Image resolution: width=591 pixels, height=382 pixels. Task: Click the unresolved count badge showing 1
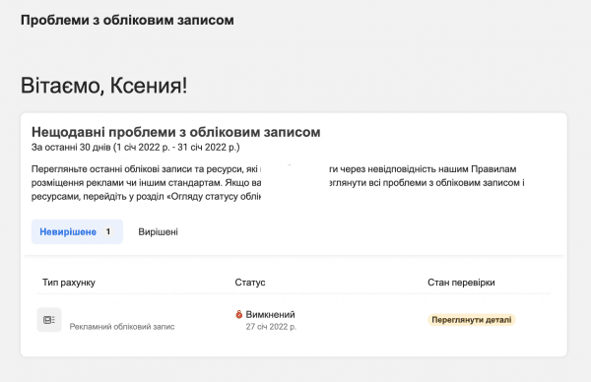[x=107, y=231]
